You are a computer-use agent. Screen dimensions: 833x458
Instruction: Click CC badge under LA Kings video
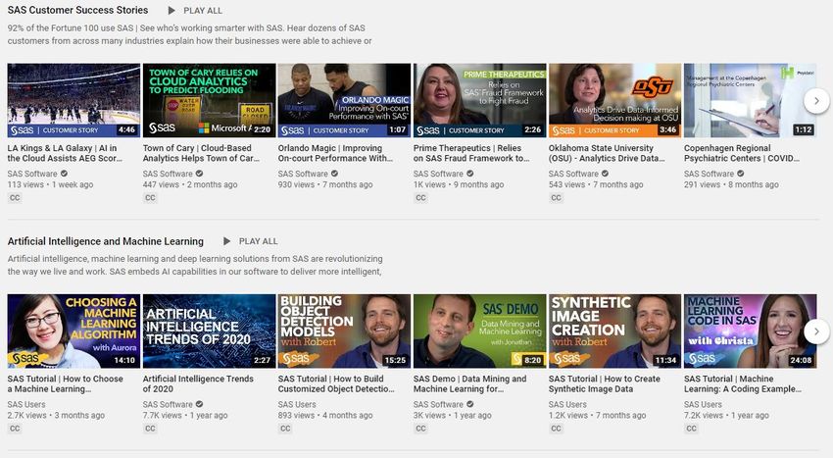coord(15,198)
